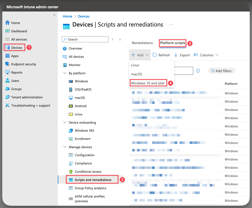Click the Enrollment icon
The height and width of the screenshot is (208, 252).
click(x=71, y=139)
